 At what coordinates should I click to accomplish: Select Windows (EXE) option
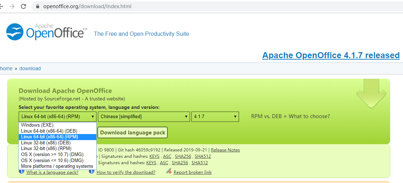[x=58, y=125]
